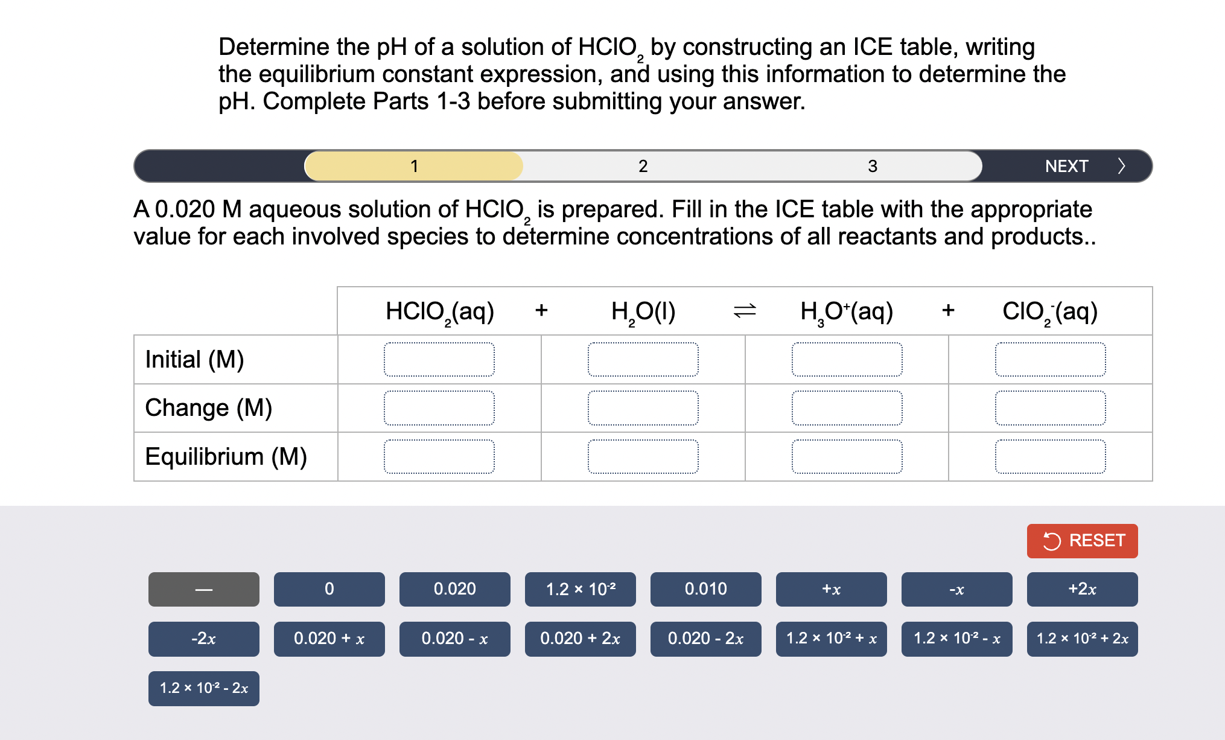Select the "1.2 × 10⁻² - 2x" chip

click(203, 687)
